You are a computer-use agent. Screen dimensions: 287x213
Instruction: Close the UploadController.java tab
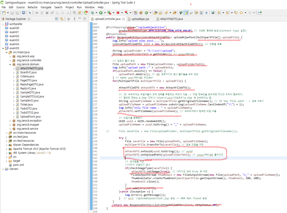click(x=123, y=19)
